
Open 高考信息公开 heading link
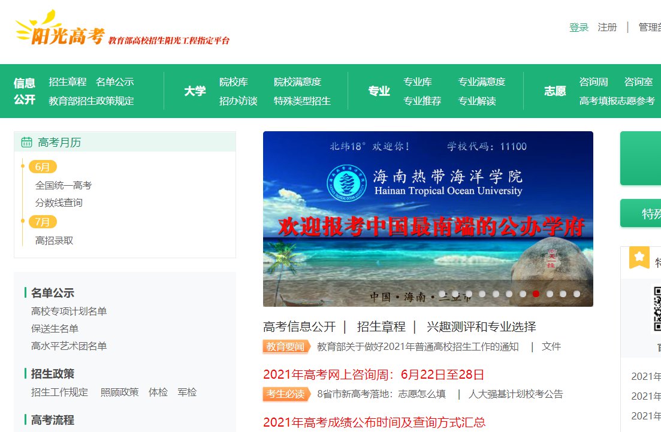[x=299, y=327]
